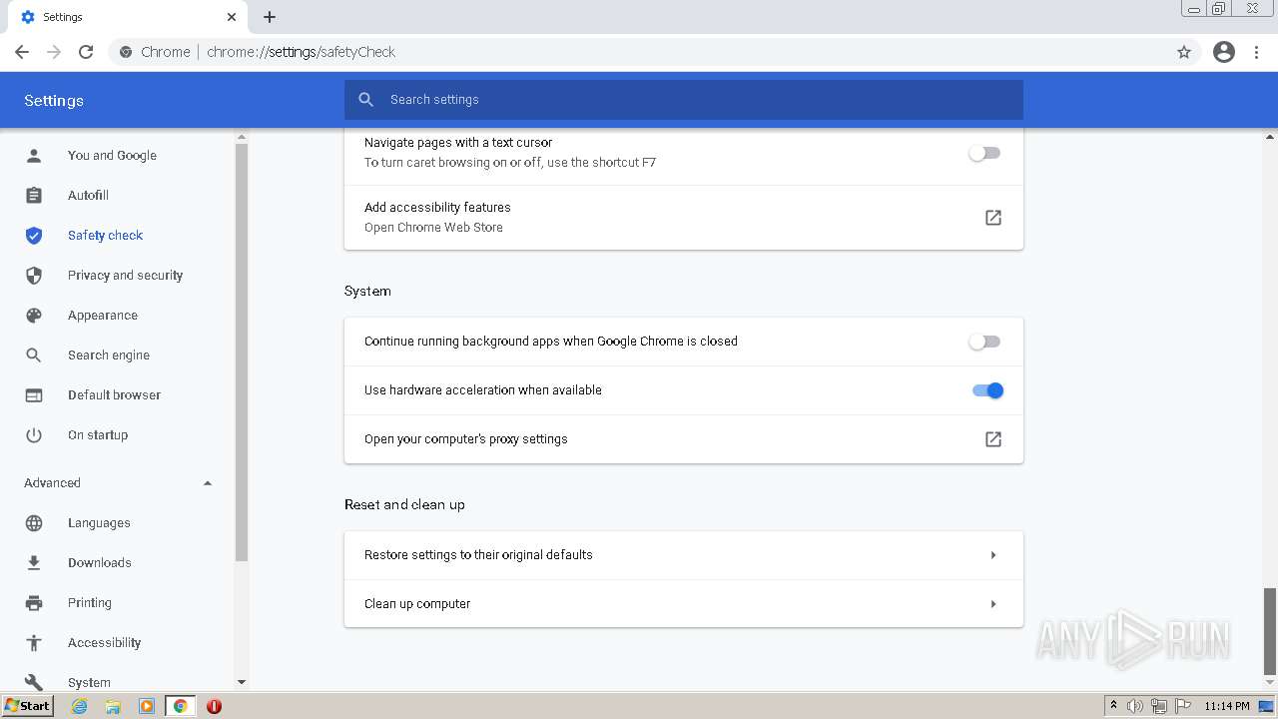Click the Printing printer icon
The height and width of the screenshot is (719, 1278).
pos(34,603)
